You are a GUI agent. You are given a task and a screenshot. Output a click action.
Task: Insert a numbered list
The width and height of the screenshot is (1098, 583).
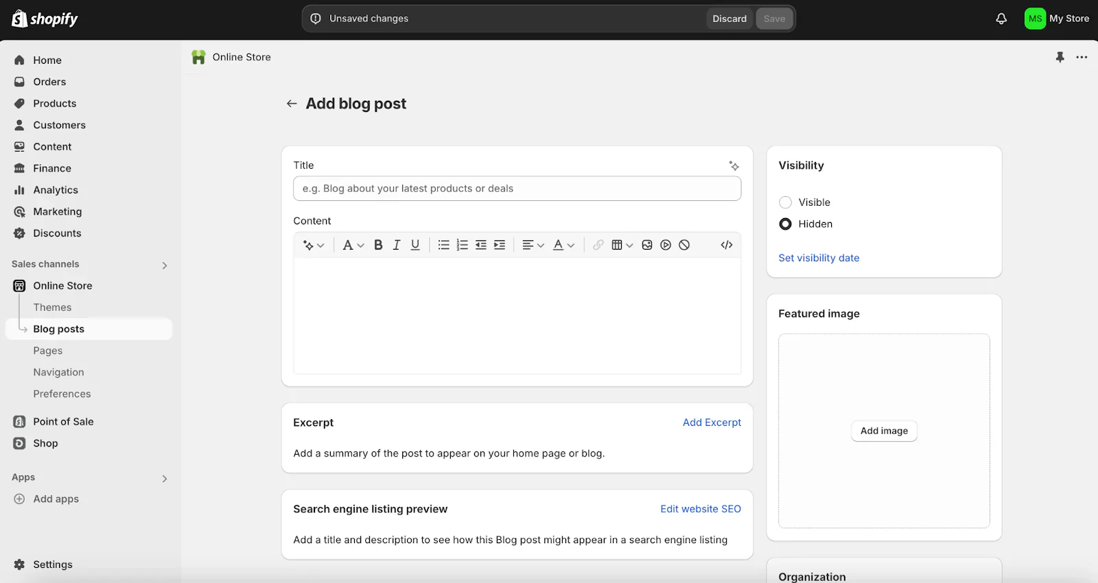pyautogui.click(x=463, y=245)
